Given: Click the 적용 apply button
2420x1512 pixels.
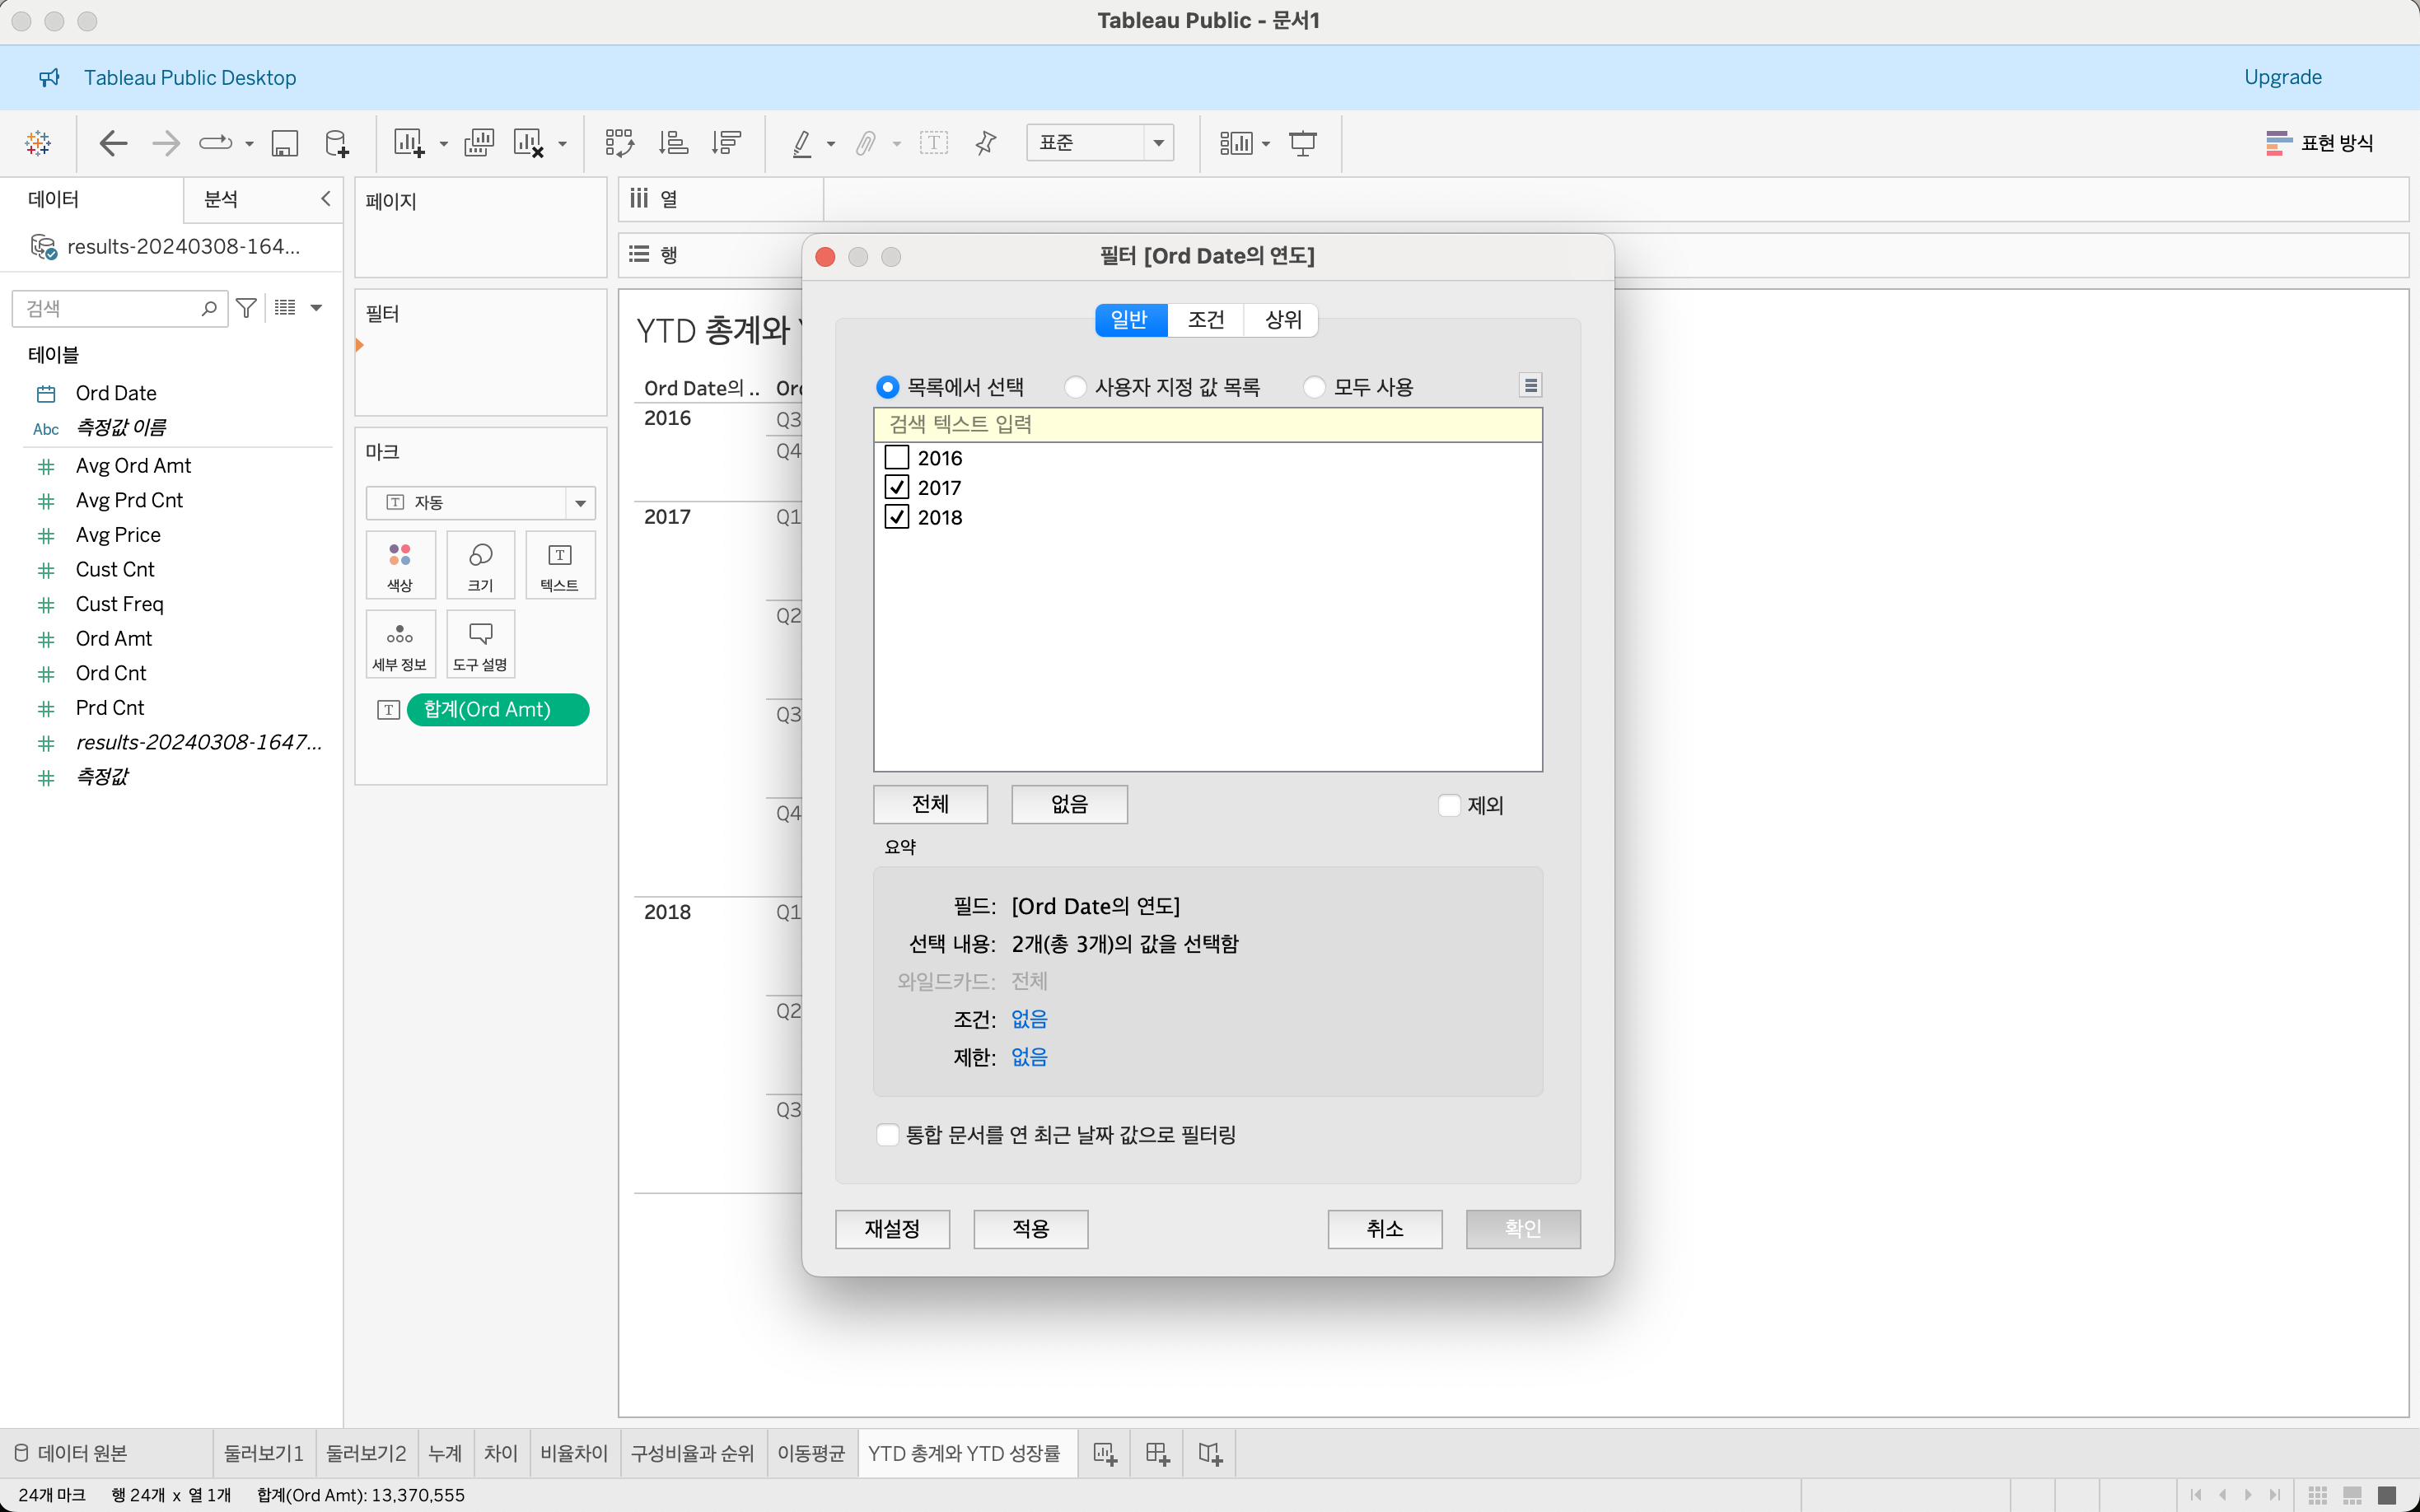Looking at the screenshot, I should pos(1030,1229).
